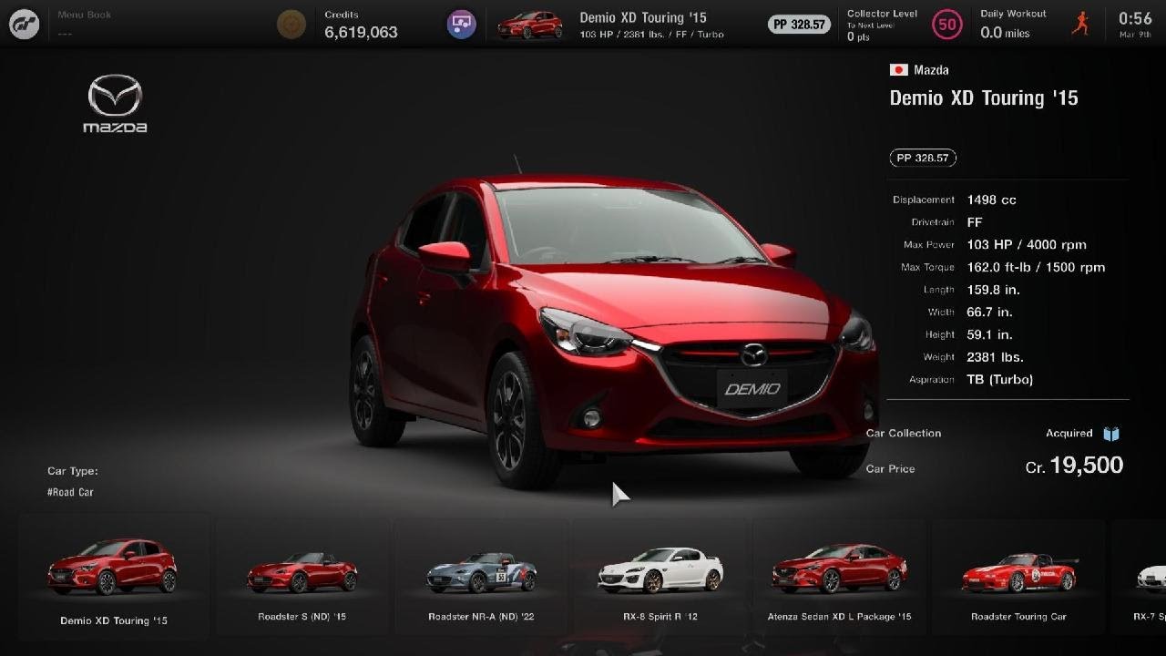Image resolution: width=1166 pixels, height=656 pixels.
Task: Click the 59.1 in. height value
Action: pos(989,334)
